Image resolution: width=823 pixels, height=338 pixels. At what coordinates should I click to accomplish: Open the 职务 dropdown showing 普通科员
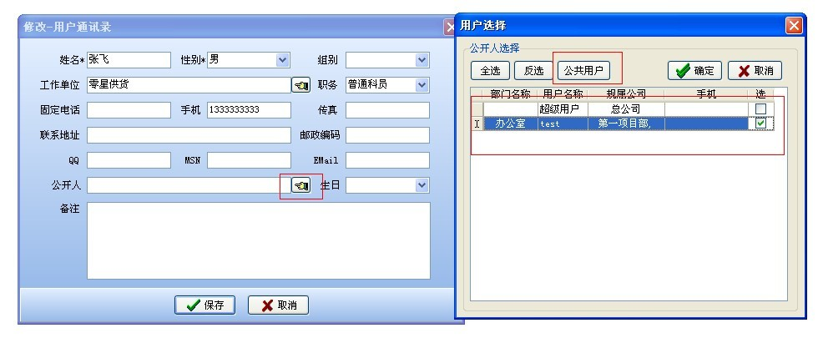(x=422, y=84)
